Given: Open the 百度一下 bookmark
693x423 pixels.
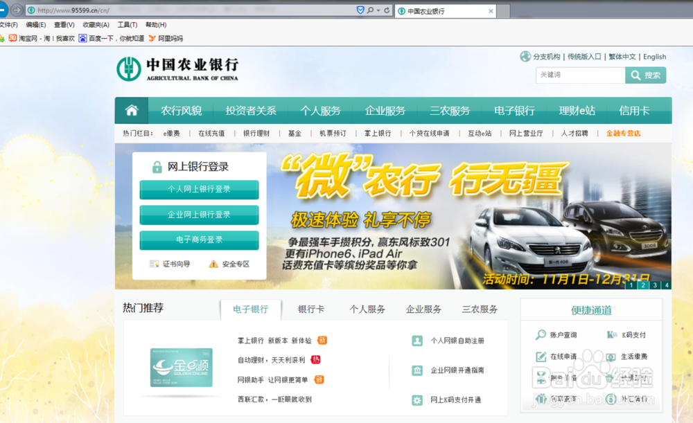Looking at the screenshot, I should [x=112, y=38].
